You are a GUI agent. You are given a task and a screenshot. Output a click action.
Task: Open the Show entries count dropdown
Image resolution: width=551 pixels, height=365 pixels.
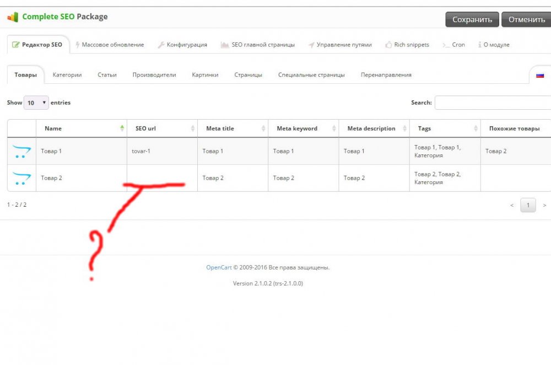coord(36,103)
